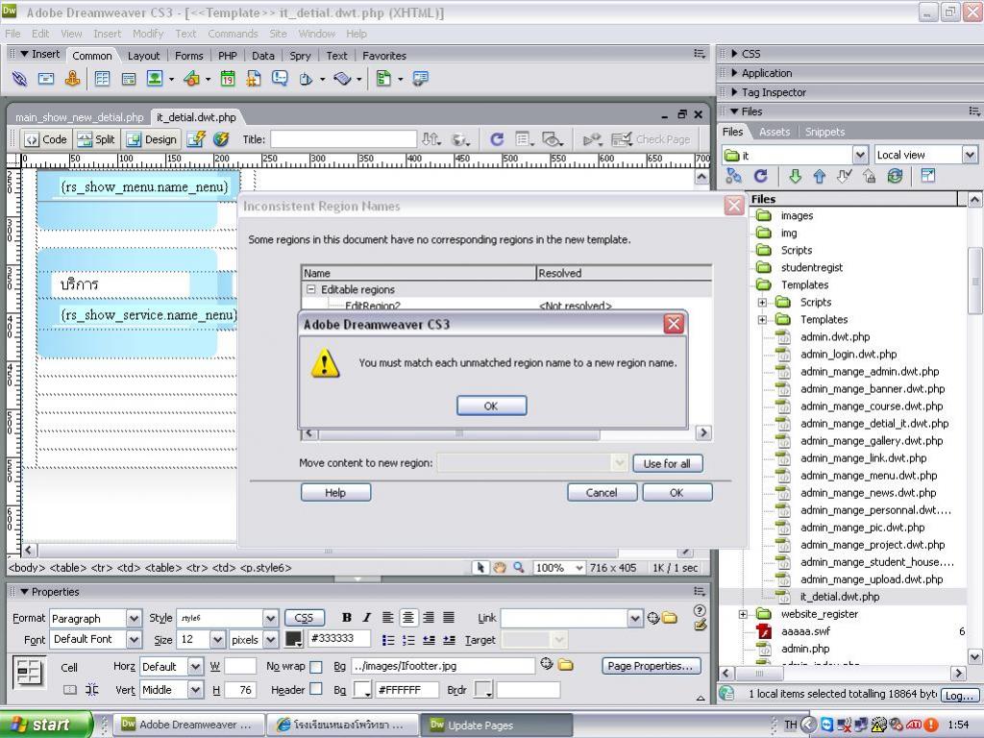Insert a Hyperlink from the Common bar

[19, 79]
